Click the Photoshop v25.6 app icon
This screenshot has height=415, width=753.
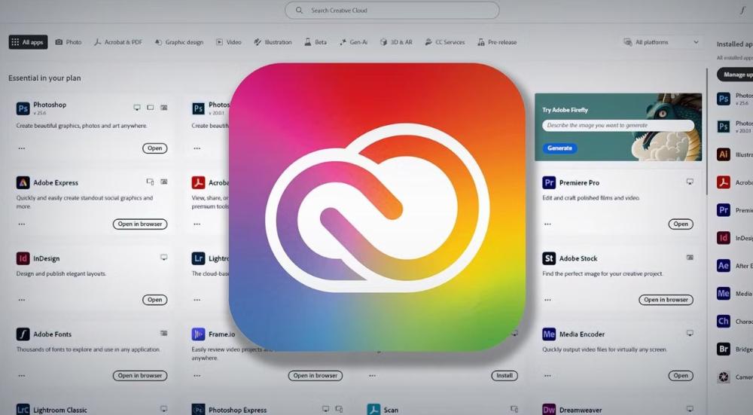coord(23,108)
